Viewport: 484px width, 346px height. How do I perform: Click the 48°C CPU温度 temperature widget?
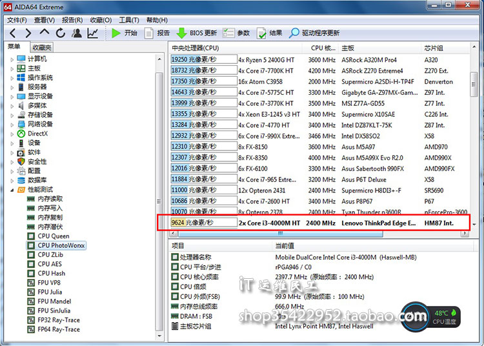point(432,317)
